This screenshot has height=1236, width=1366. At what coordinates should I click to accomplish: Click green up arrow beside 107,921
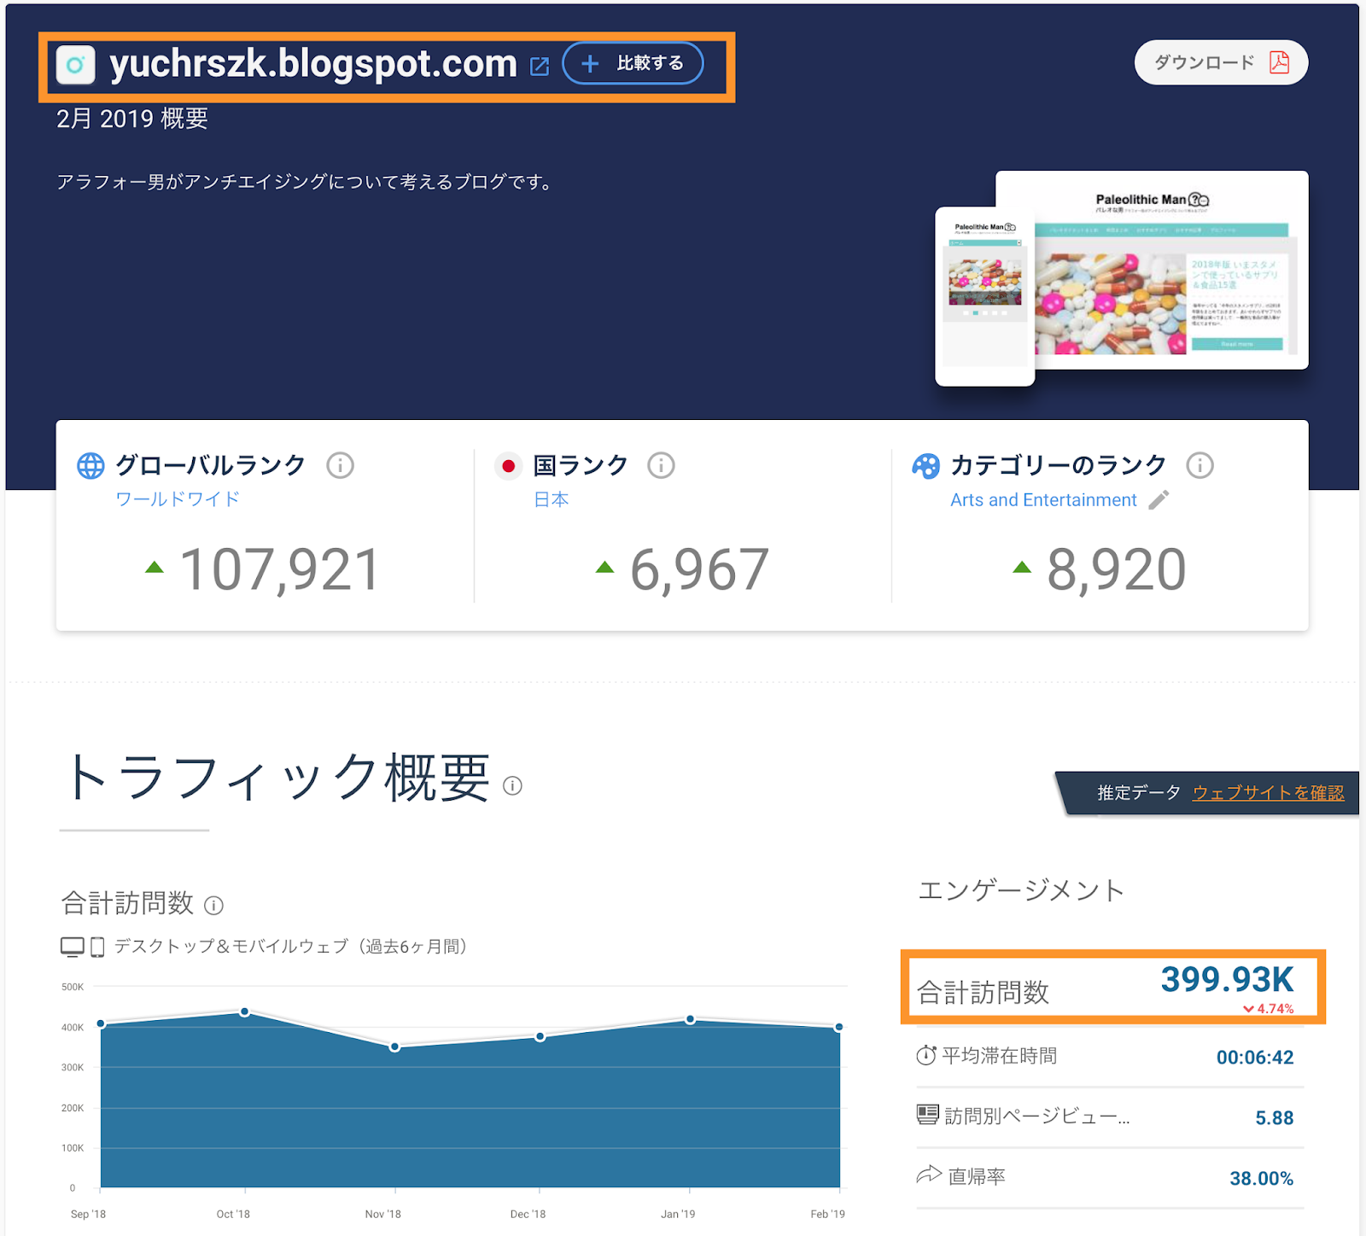(154, 567)
